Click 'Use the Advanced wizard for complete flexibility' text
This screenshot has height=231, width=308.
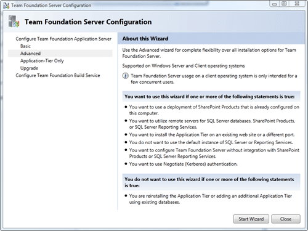point(209,53)
